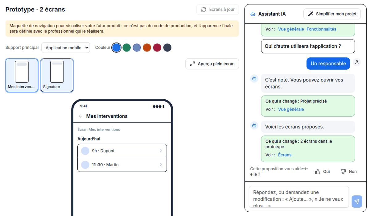
Task: Select the Signature screen thumbnail
Action: click(57, 75)
